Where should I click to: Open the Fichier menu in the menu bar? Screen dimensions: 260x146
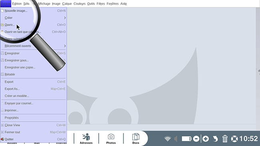(x=6, y=4)
